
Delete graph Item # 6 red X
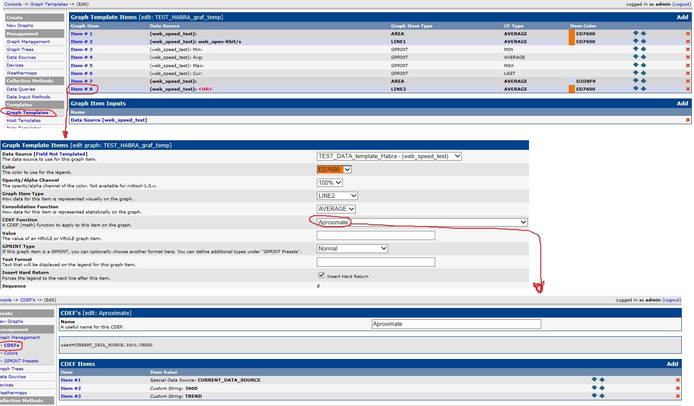tap(688, 73)
